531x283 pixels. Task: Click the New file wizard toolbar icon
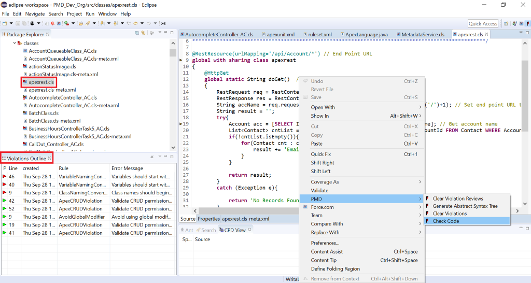click(x=5, y=23)
